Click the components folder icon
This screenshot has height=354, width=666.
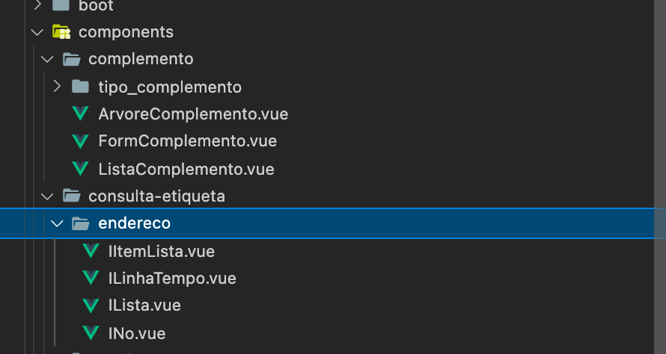coord(61,32)
